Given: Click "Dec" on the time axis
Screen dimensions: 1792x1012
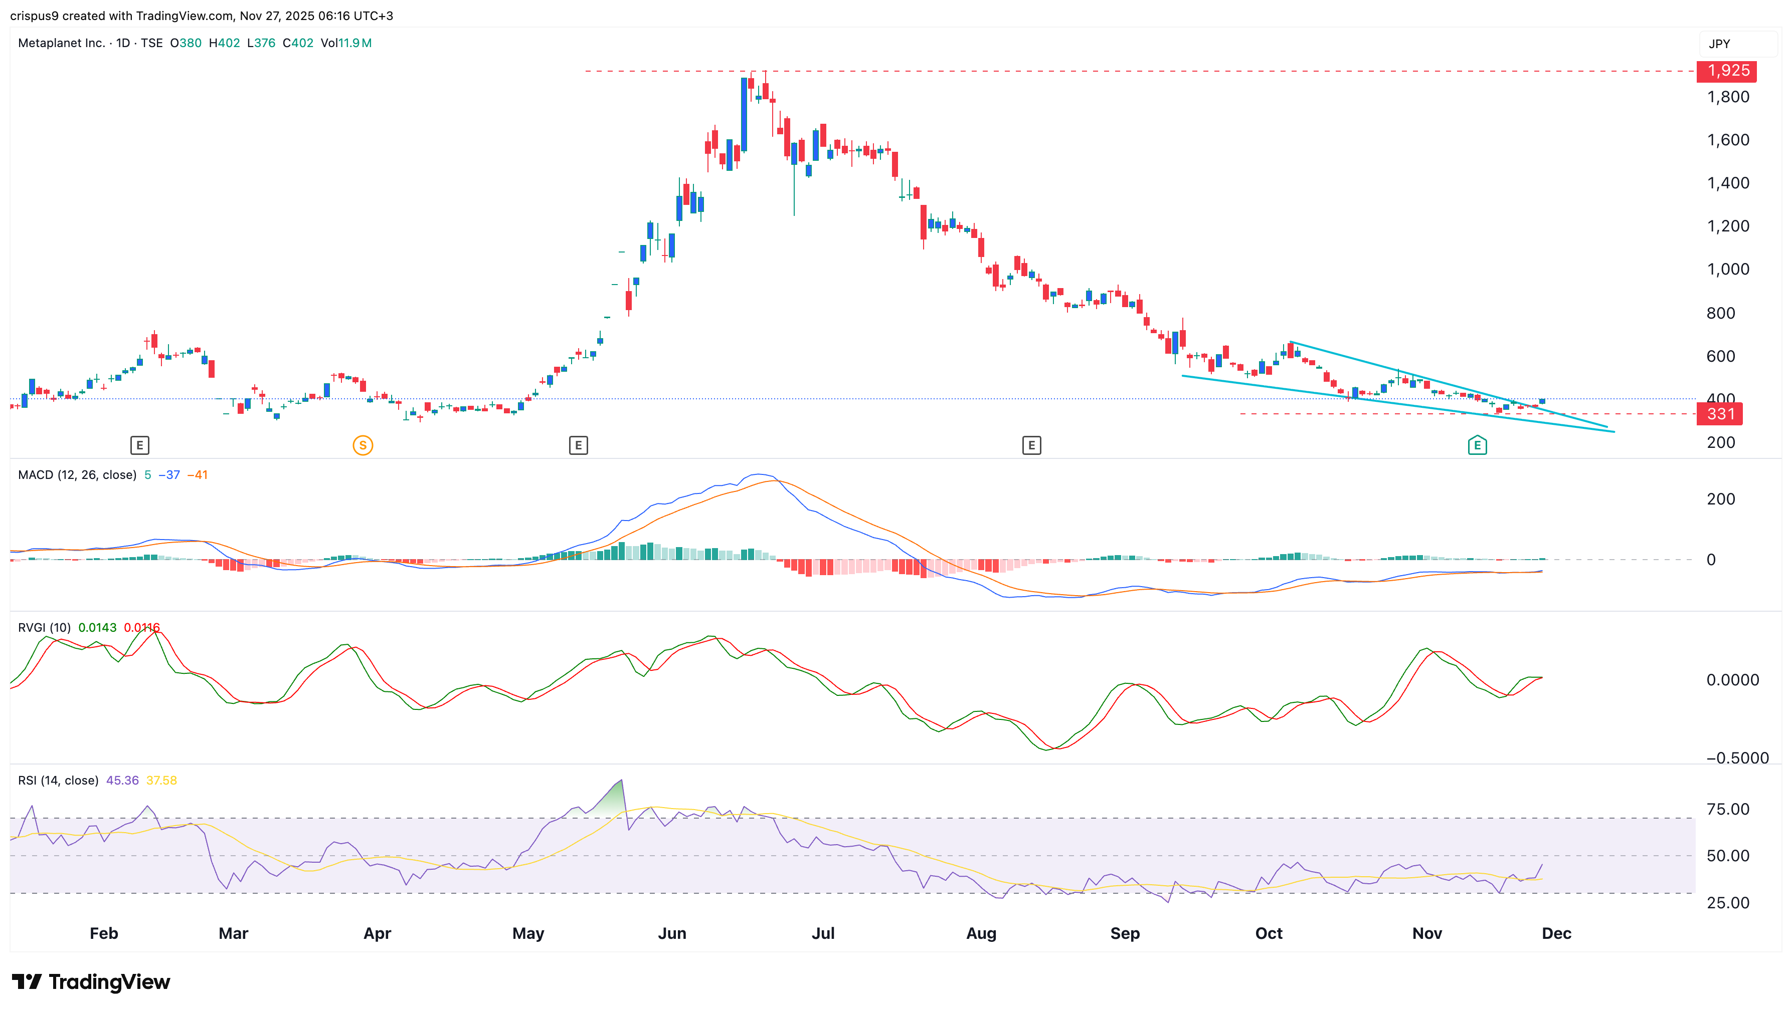Looking at the screenshot, I should coord(1557,933).
